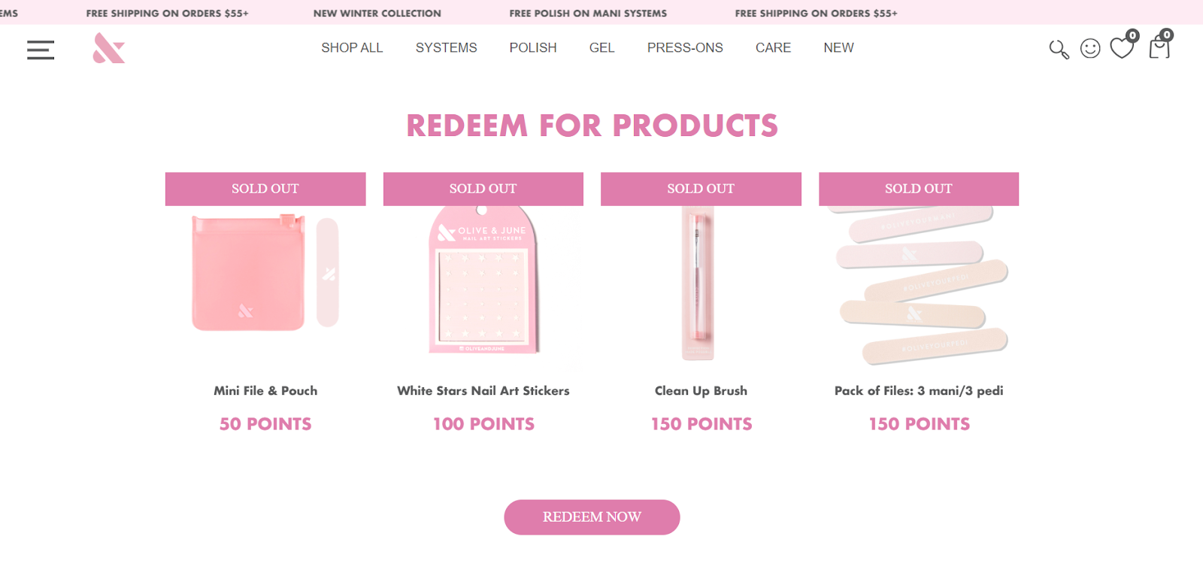Click the New Winter Collection banner link
Image resolution: width=1203 pixels, height=588 pixels.
coord(377,14)
